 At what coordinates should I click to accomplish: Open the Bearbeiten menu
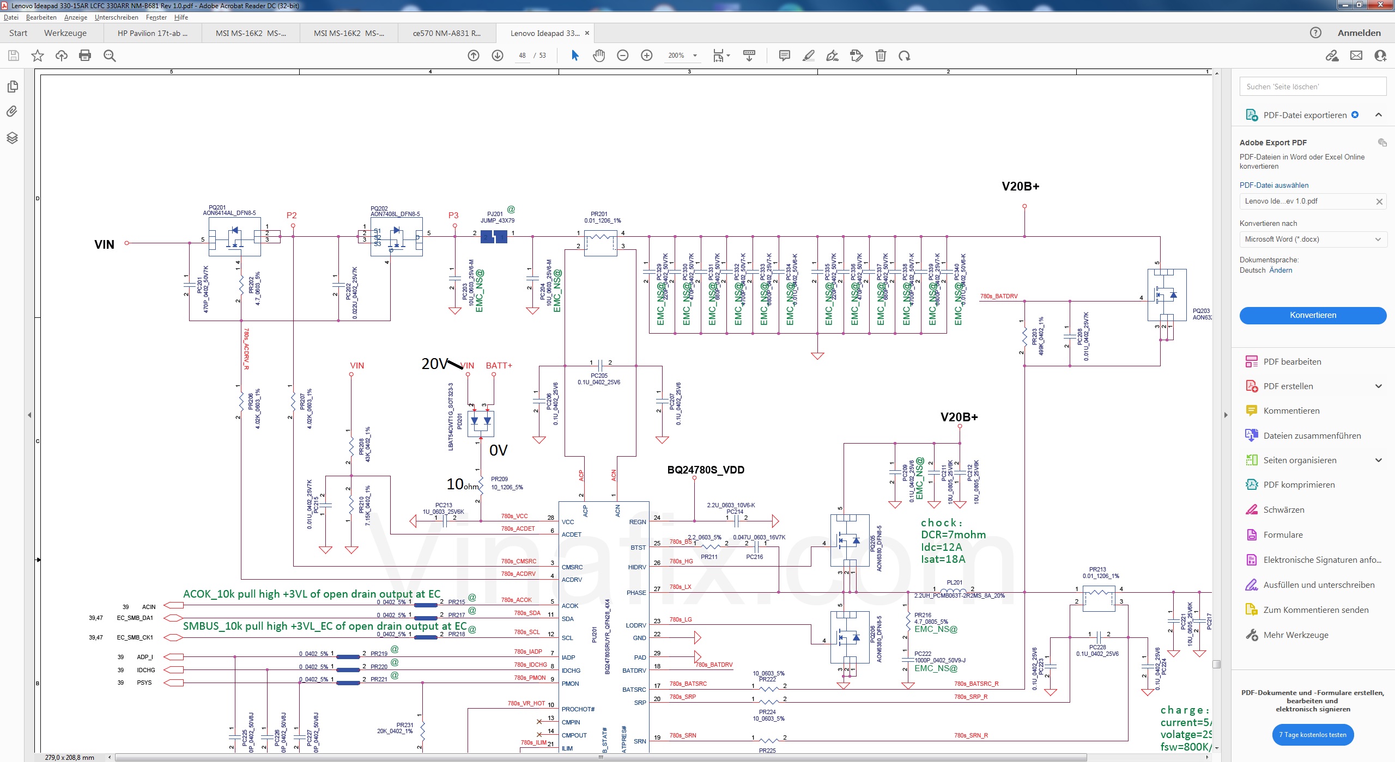pyautogui.click(x=41, y=17)
